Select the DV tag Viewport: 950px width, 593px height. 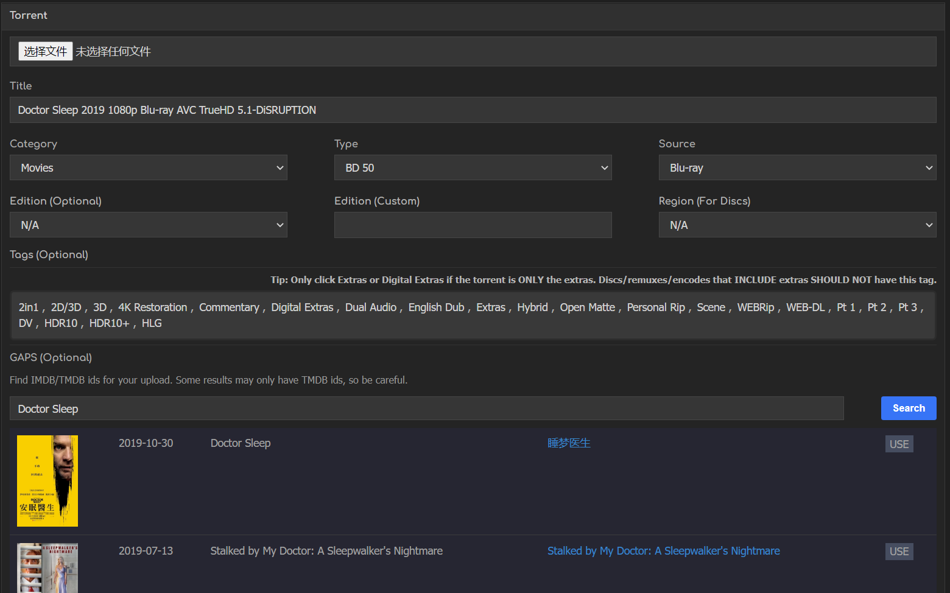pos(26,323)
